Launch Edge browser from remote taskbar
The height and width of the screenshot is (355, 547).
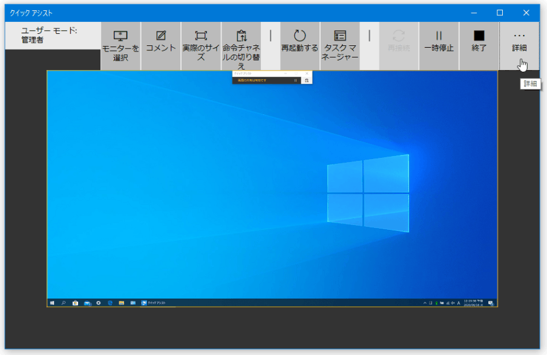click(110, 303)
